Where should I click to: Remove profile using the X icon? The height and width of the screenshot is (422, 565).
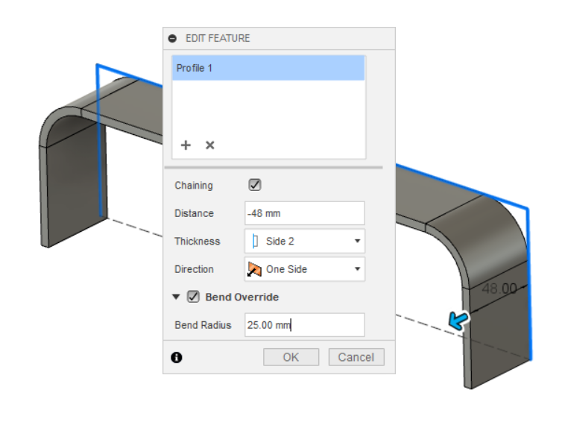point(209,145)
